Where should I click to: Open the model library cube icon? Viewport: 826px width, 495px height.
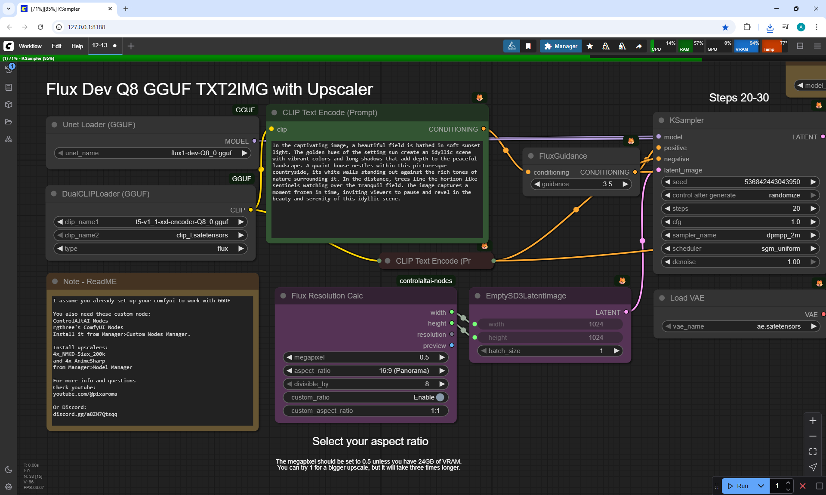(x=9, y=105)
